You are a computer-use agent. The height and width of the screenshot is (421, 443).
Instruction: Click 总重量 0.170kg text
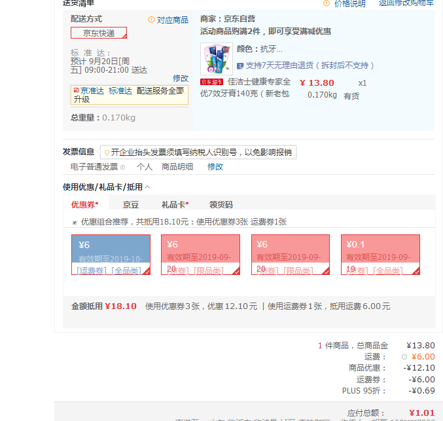(103, 118)
